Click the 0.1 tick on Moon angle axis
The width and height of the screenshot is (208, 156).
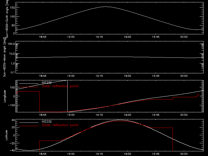click(x=13, y=72)
